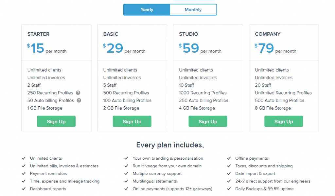Click the checkmark beside Multilingual statements
The width and height of the screenshot is (335, 196).
click(x=126, y=181)
